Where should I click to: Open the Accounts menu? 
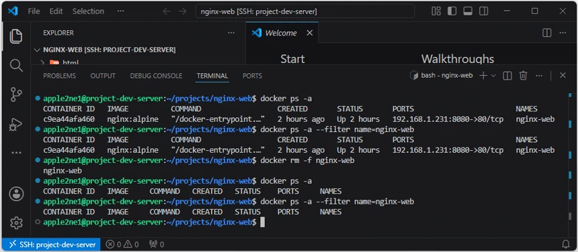click(16, 194)
